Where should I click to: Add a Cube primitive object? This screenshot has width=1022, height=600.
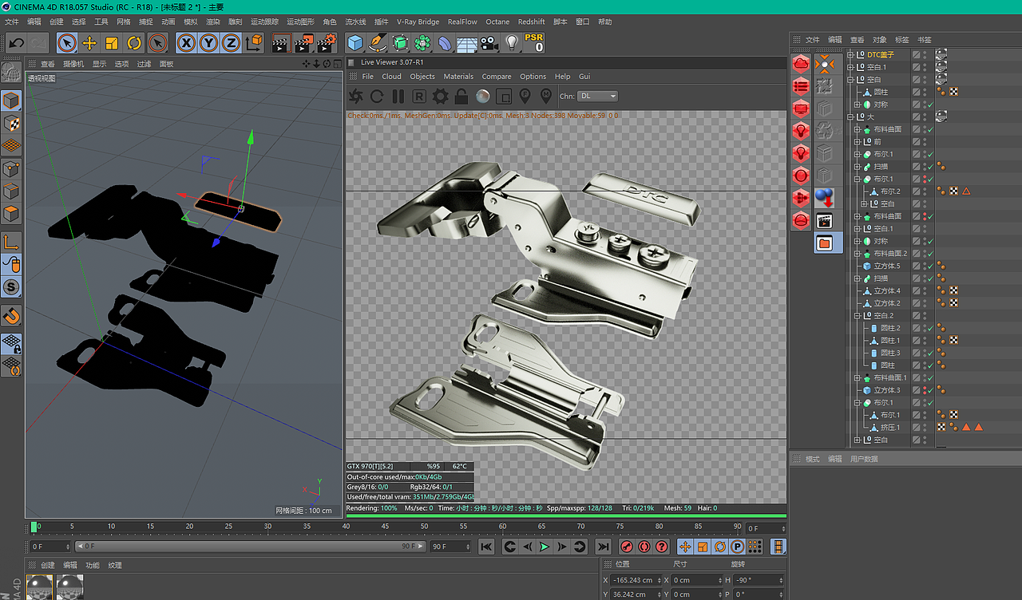tap(355, 43)
